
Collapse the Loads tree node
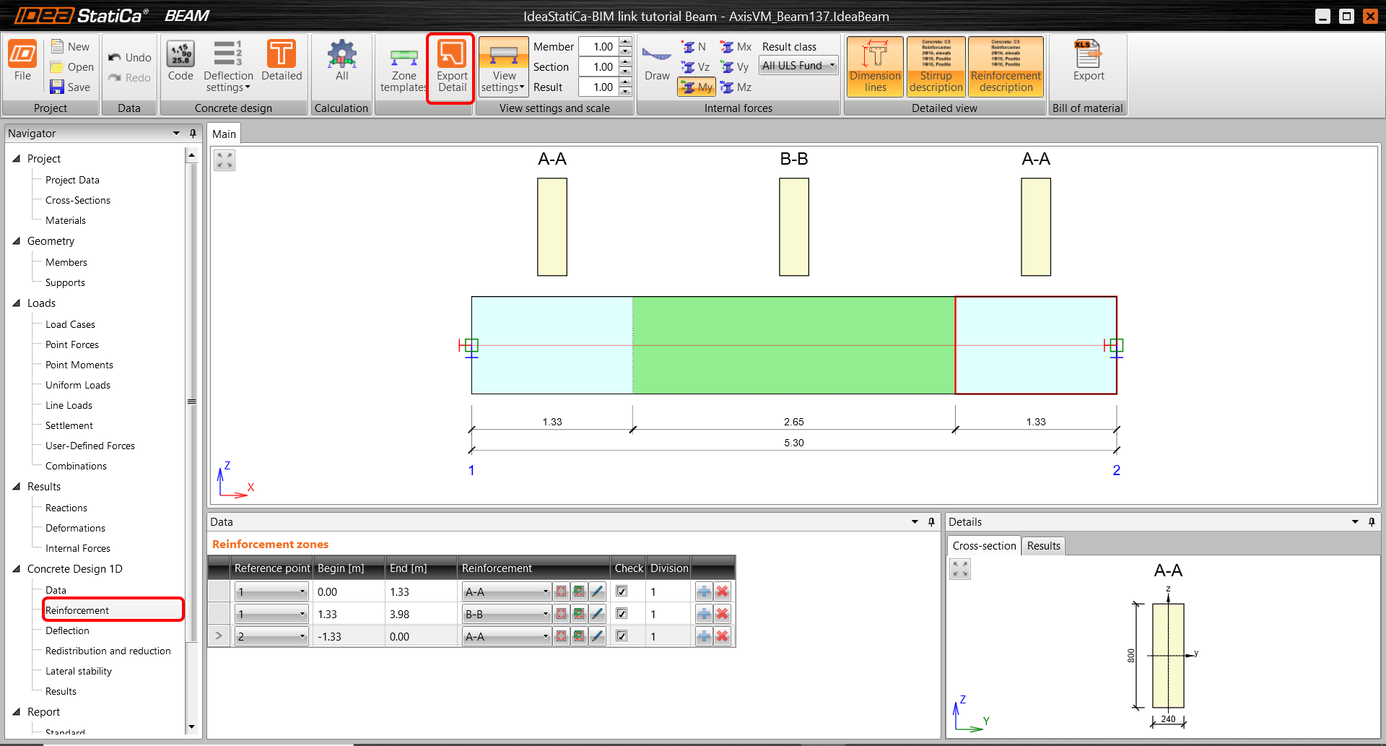[x=17, y=303]
